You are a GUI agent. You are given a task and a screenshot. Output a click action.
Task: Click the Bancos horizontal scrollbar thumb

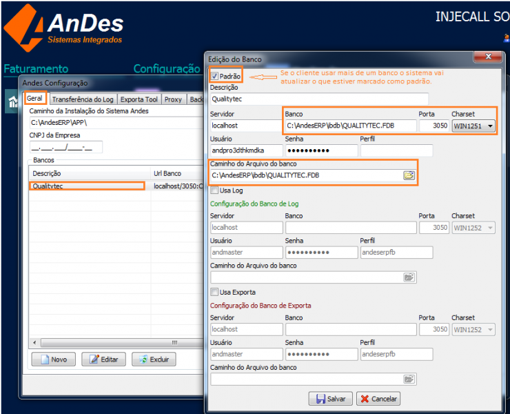point(123,343)
